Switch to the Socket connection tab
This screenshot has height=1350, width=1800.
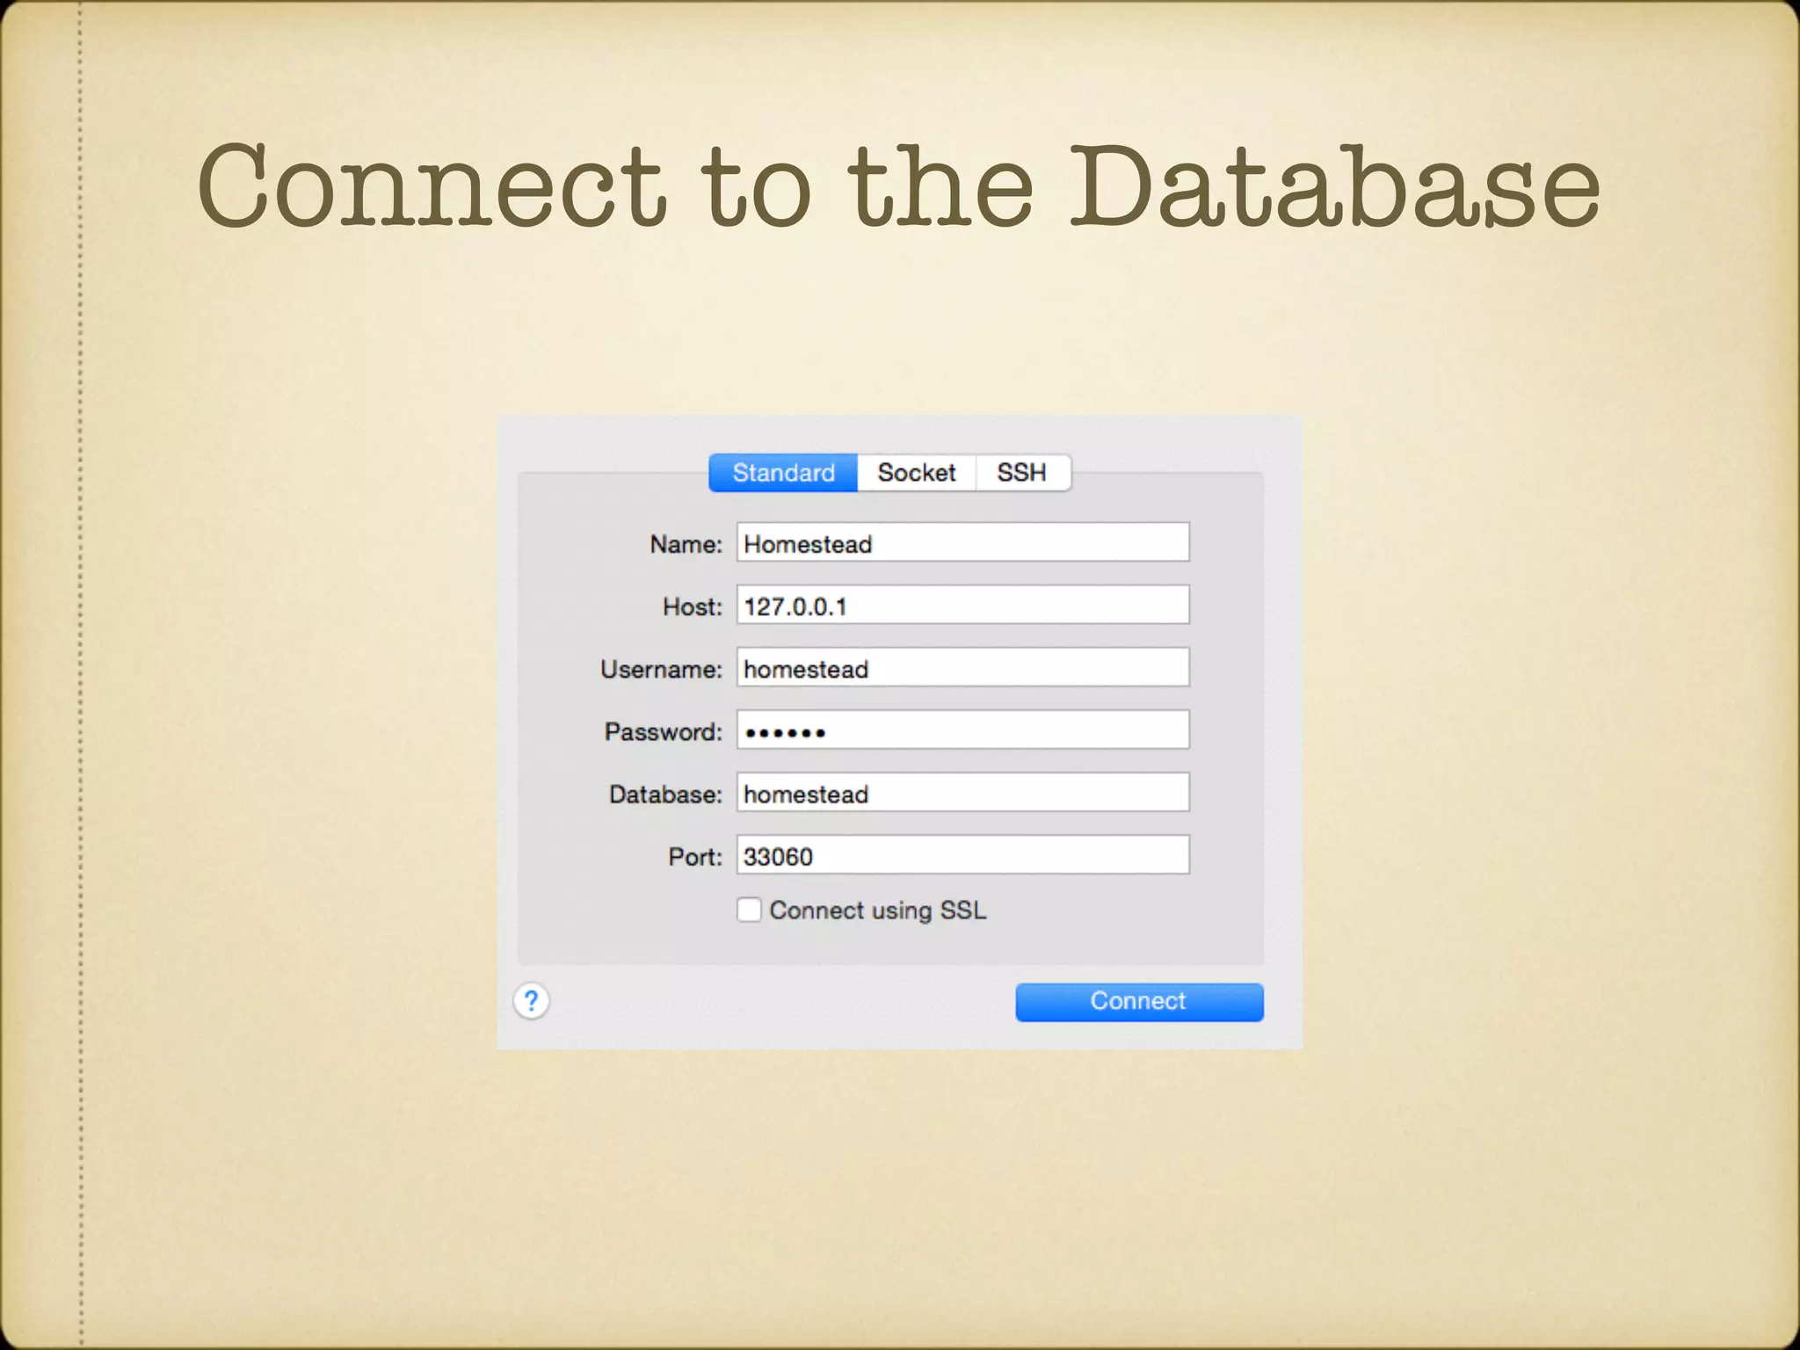[x=917, y=473]
